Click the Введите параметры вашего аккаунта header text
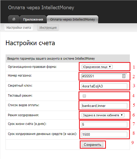The image size is (137, 159). pyautogui.click(x=51, y=59)
